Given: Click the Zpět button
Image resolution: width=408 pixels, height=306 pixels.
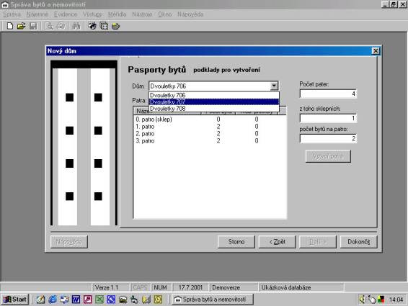Looking at the screenshot, I should [x=277, y=242].
